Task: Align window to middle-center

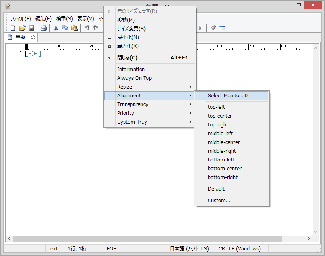Action: 232,142
